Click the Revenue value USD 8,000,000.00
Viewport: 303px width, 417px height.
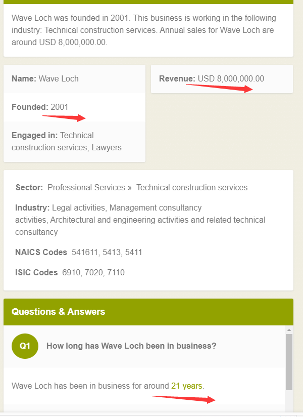point(231,78)
